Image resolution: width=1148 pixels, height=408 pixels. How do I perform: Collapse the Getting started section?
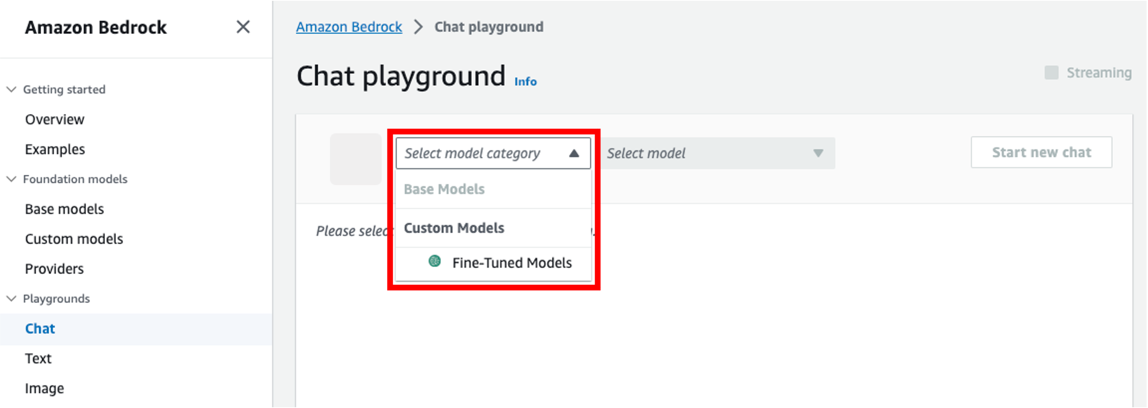11,89
